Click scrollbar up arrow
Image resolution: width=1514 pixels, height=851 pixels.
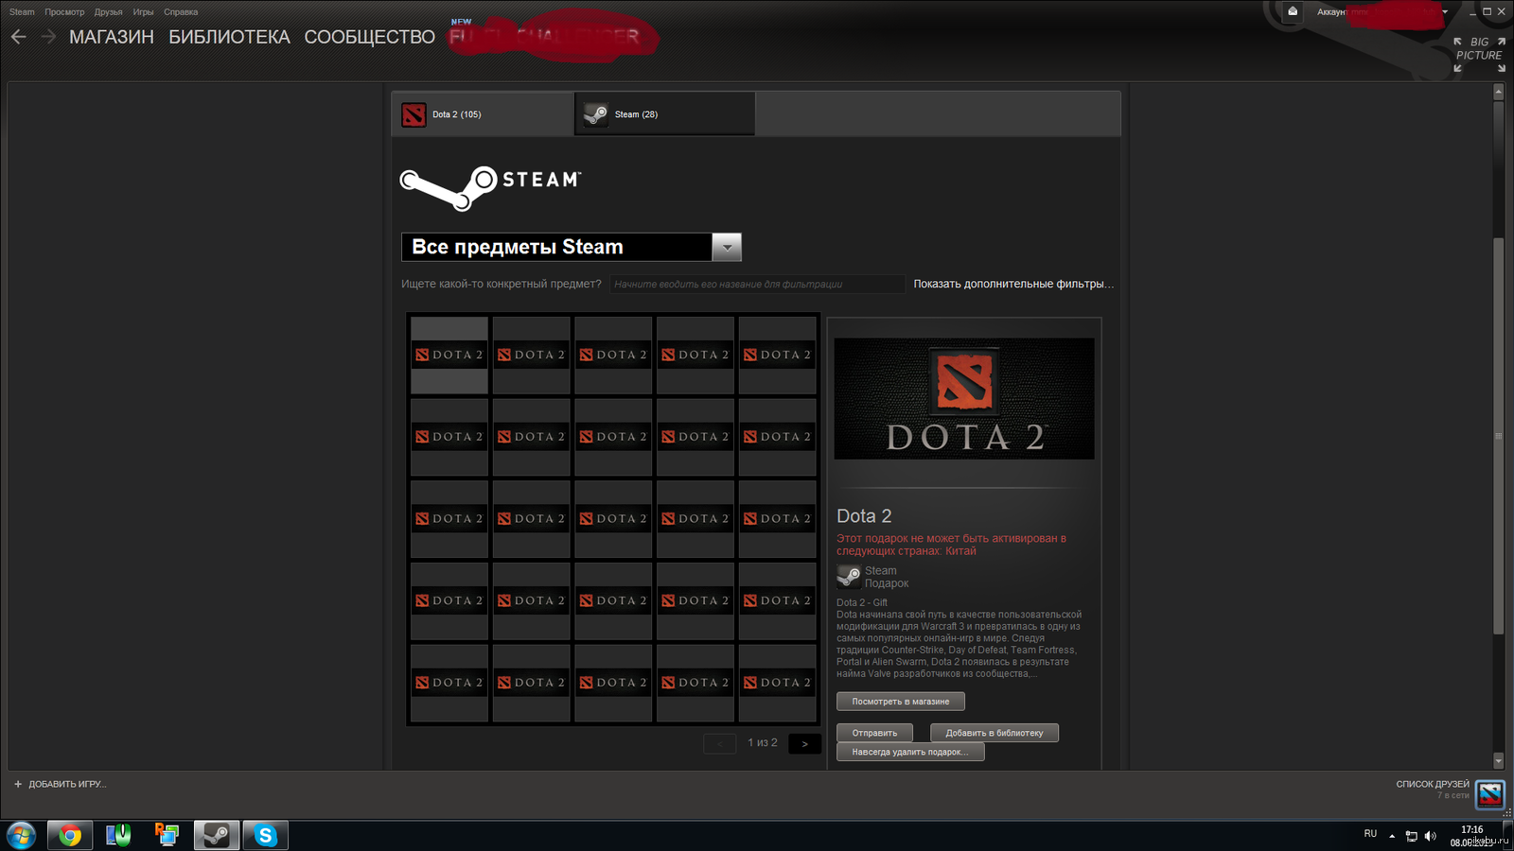[x=1498, y=92]
